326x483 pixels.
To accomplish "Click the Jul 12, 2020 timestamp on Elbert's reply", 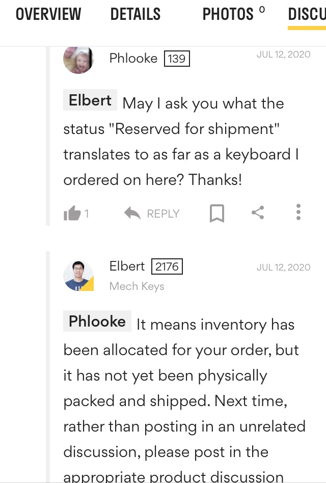I will tap(283, 267).
